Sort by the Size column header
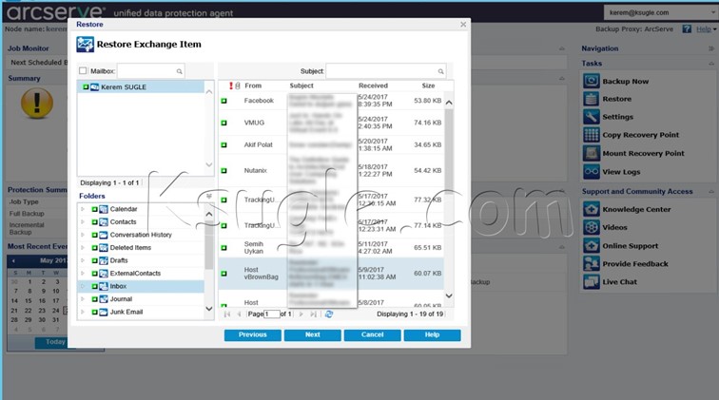This screenshot has width=719, height=400. coord(428,86)
